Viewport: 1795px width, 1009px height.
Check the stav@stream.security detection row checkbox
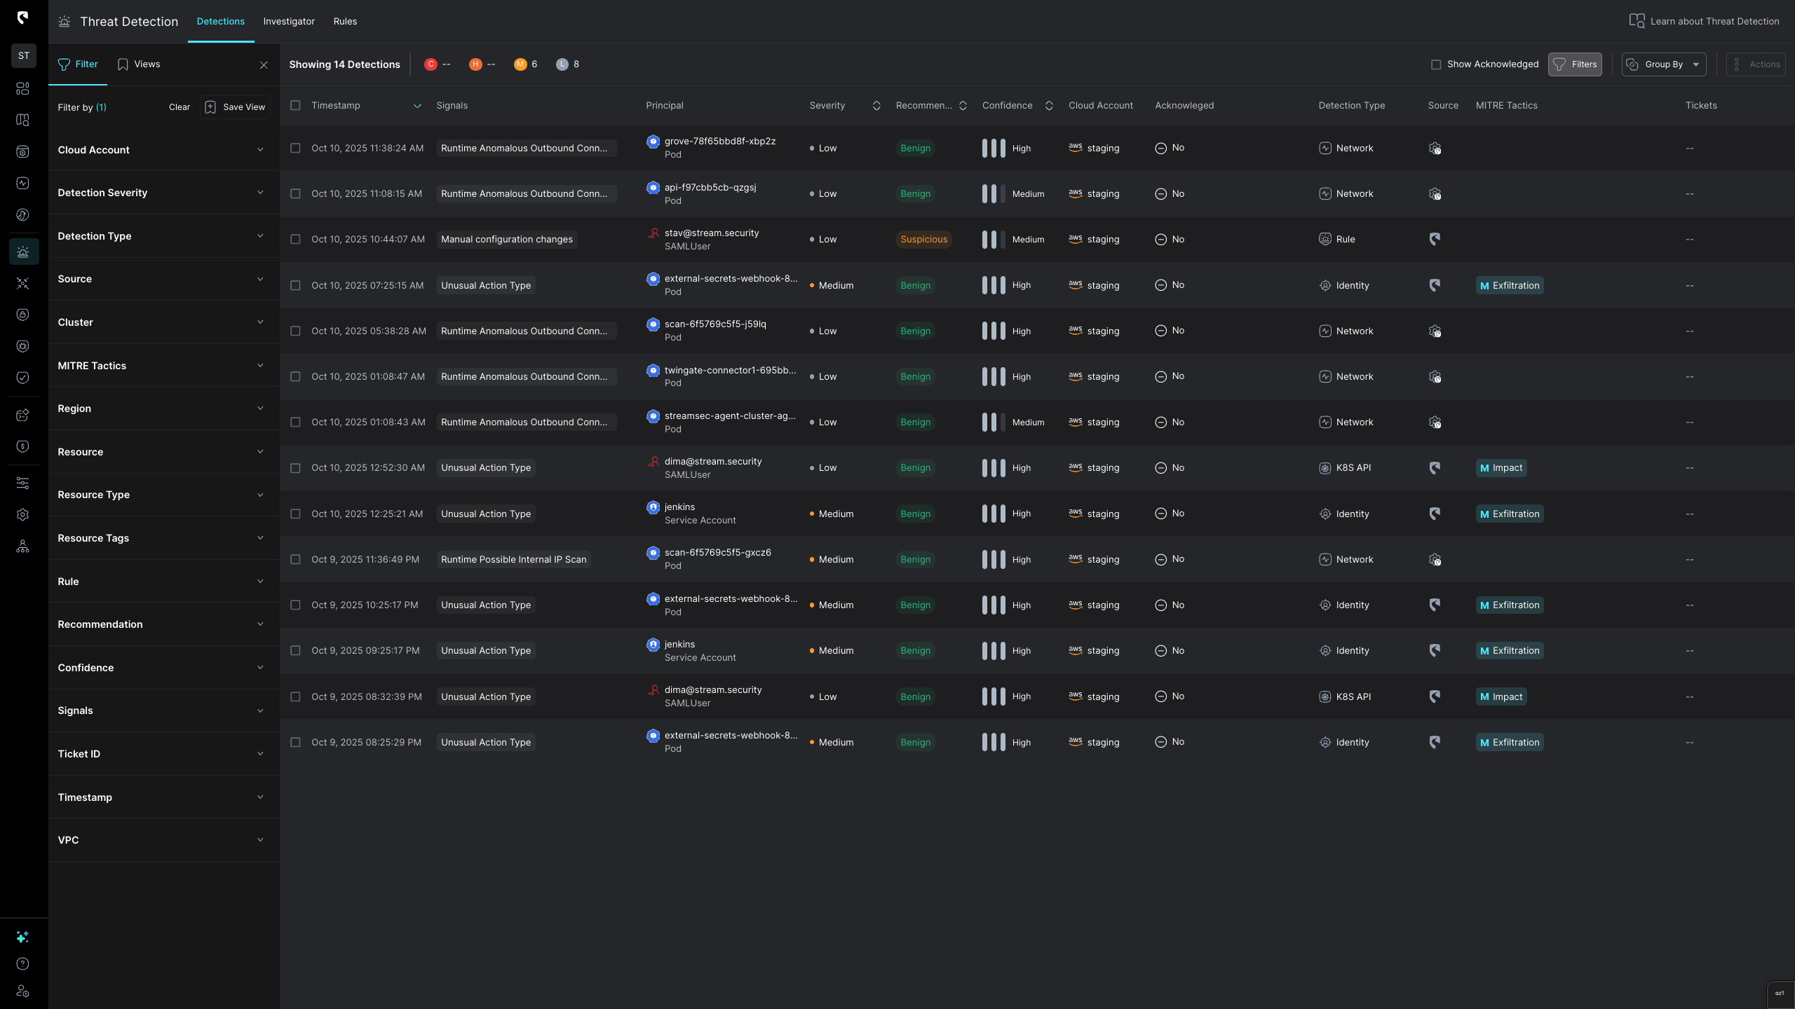pos(295,240)
